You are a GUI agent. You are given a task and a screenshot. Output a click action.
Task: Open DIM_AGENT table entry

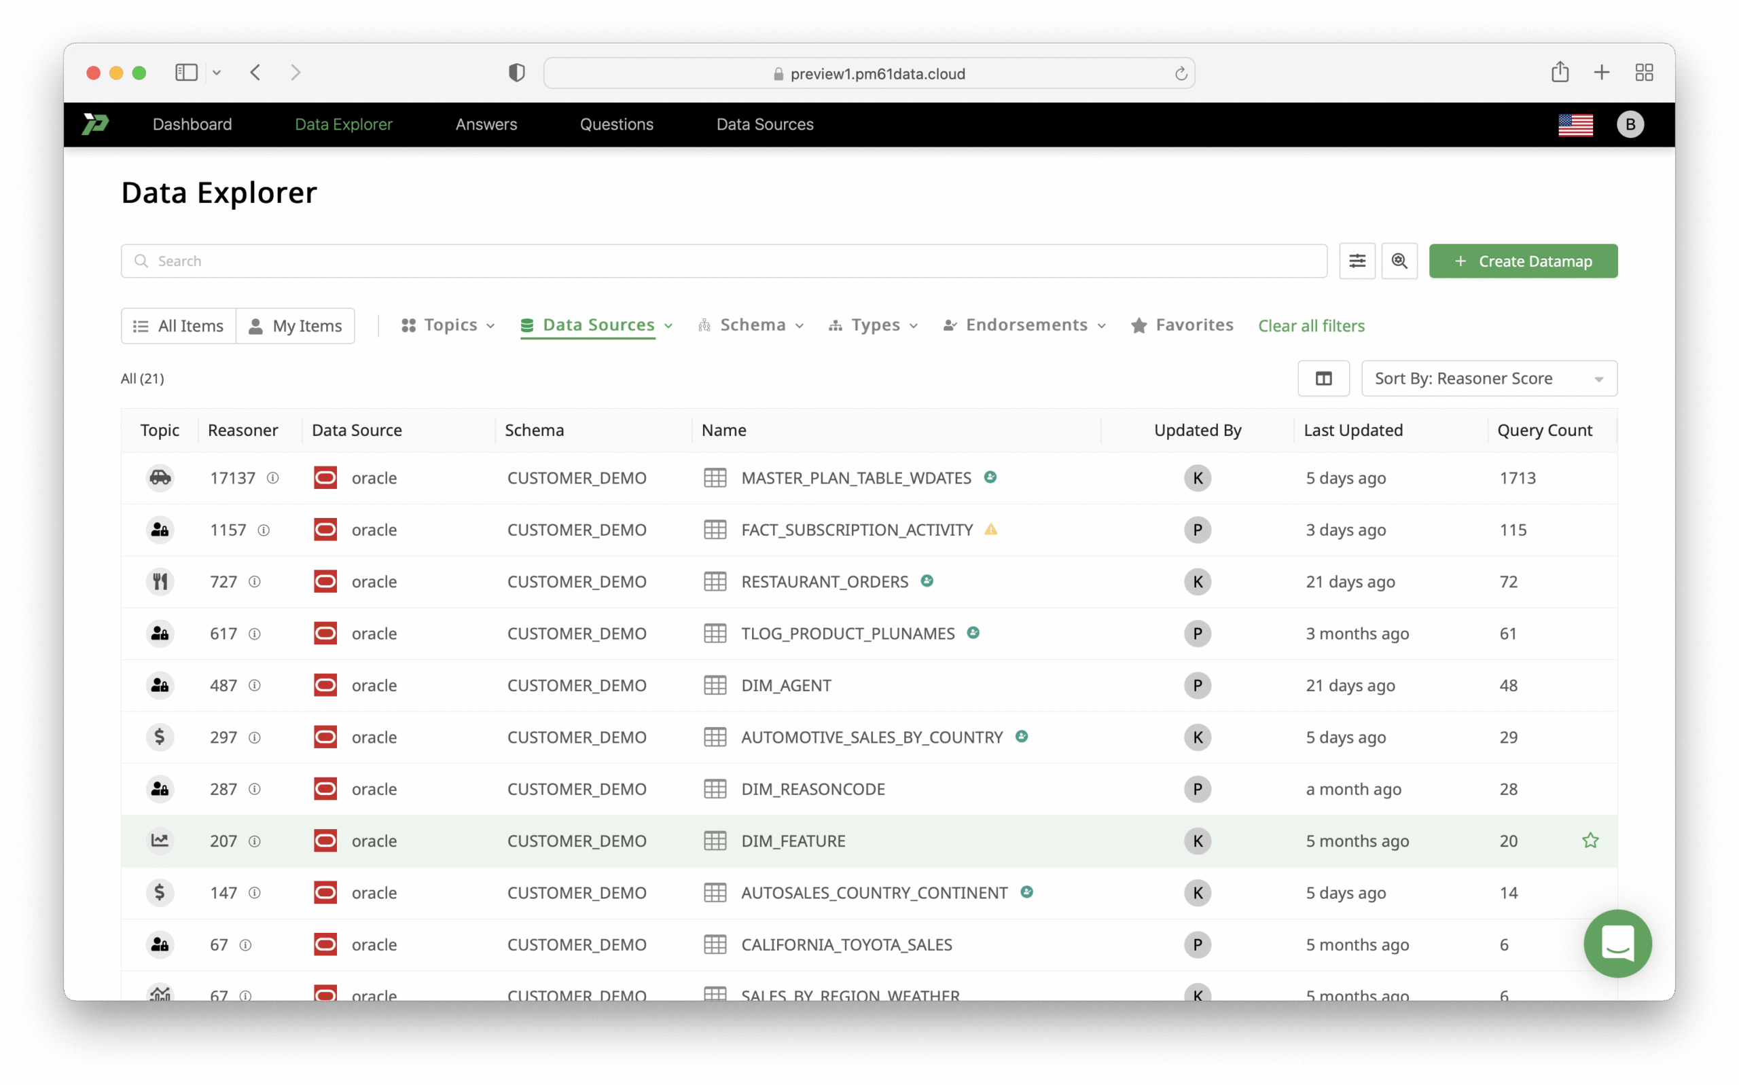(x=786, y=685)
